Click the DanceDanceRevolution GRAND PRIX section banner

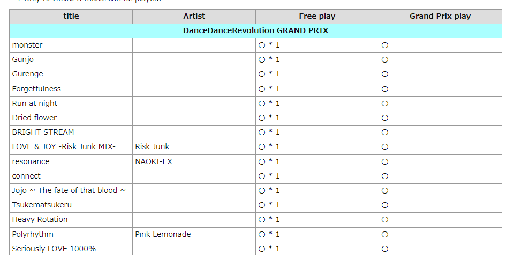(x=255, y=31)
